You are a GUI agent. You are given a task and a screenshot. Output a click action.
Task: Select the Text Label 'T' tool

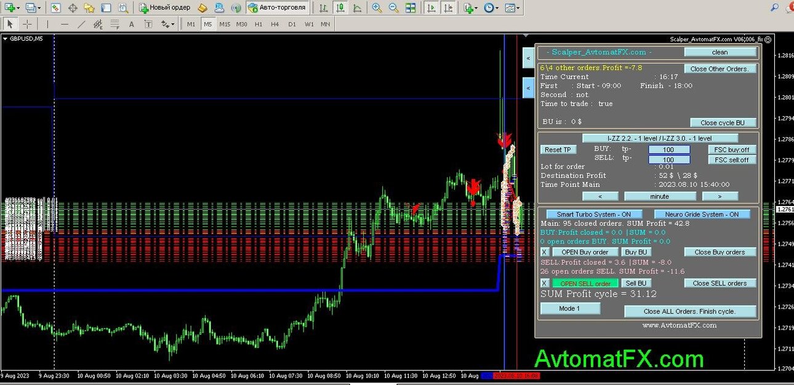(x=148, y=24)
